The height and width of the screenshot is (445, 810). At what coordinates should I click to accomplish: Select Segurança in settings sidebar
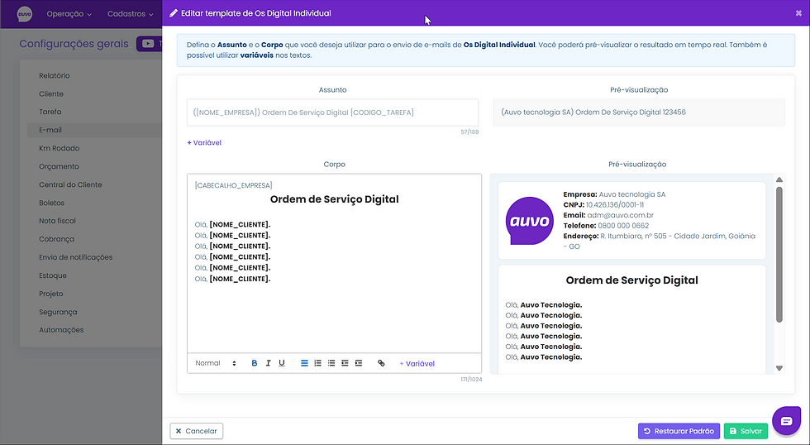click(58, 312)
